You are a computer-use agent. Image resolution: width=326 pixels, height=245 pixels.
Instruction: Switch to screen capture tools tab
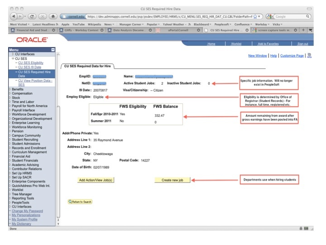tap(274, 30)
